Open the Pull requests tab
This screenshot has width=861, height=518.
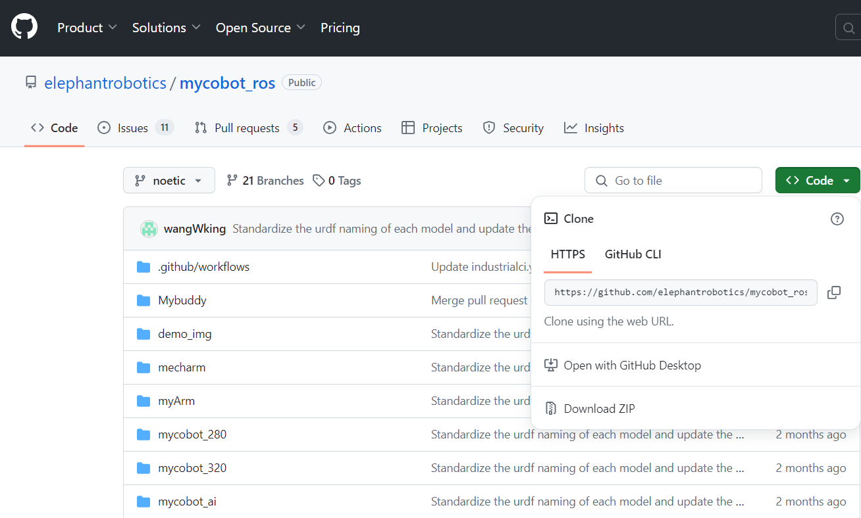[248, 128]
